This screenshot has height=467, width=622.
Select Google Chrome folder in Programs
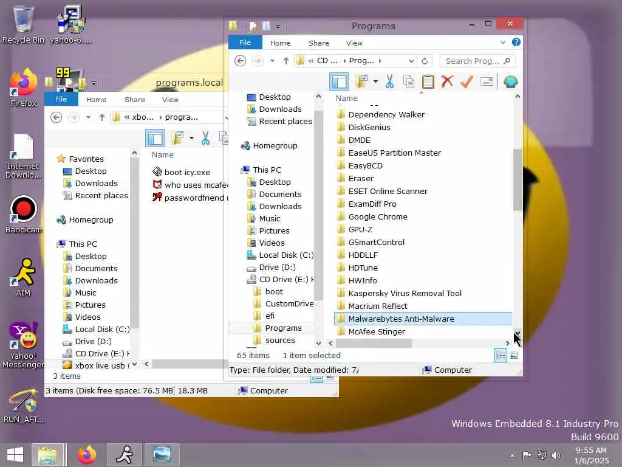(x=377, y=216)
